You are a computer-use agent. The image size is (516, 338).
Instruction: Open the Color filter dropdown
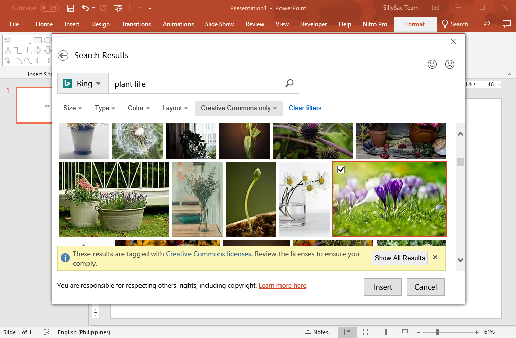138,108
